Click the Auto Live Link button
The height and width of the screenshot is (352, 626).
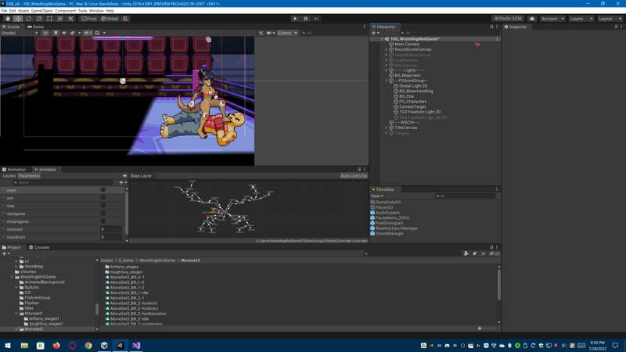pyautogui.click(x=354, y=176)
